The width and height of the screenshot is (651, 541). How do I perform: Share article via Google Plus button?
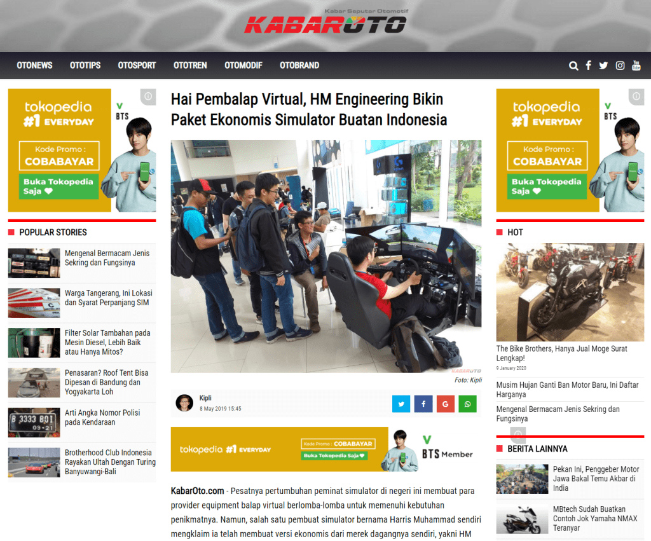click(x=446, y=404)
